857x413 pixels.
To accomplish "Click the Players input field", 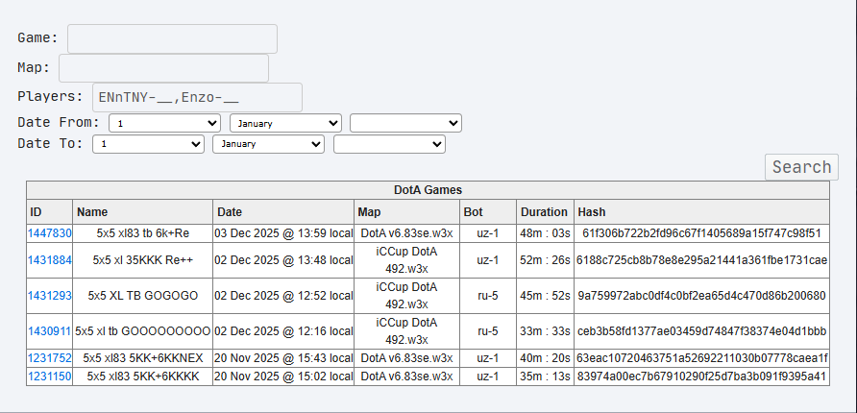I will coord(197,98).
